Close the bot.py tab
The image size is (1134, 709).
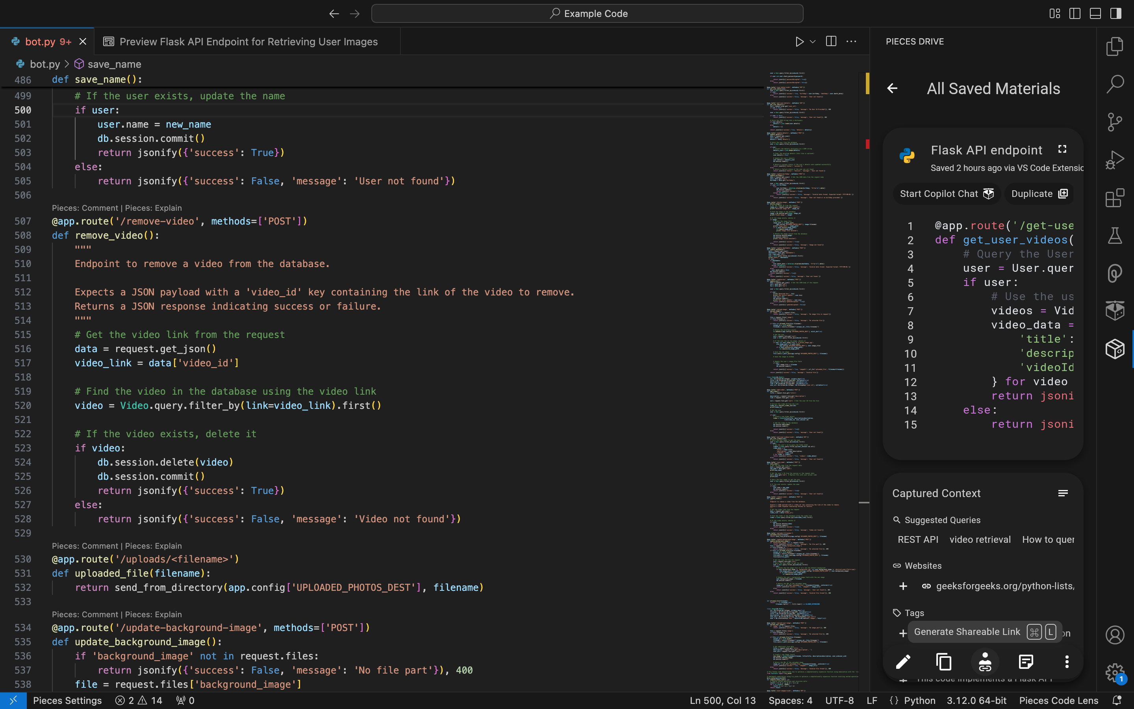pyautogui.click(x=83, y=41)
